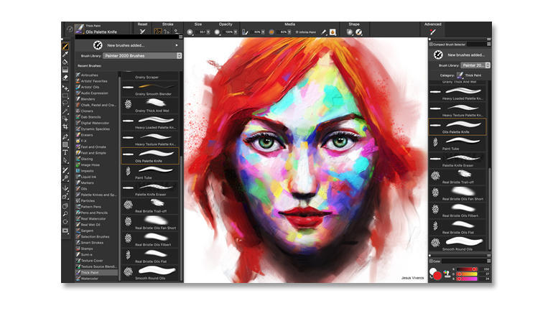Select the Lasso tool in the toolbox
This screenshot has height=311, width=553.
[x=65, y=103]
